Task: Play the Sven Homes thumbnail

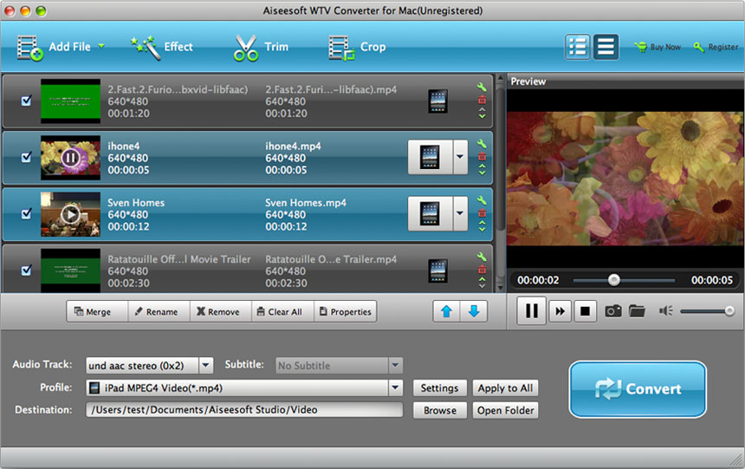Action: pyautogui.click(x=70, y=214)
